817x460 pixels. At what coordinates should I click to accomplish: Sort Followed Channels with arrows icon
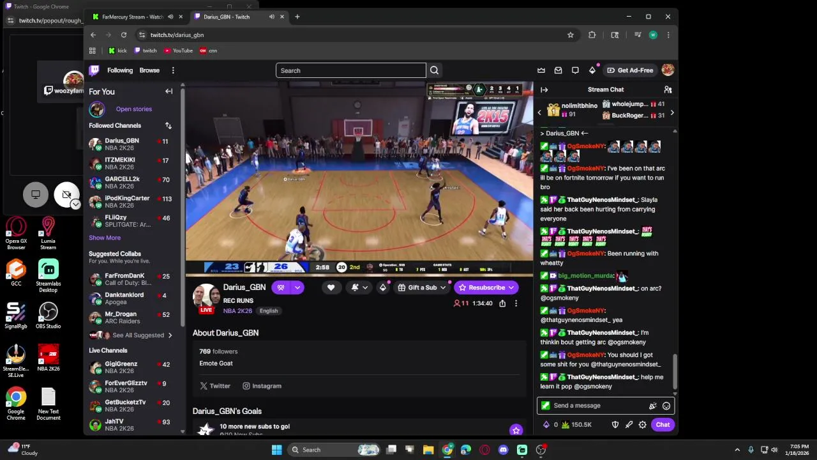(169, 126)
